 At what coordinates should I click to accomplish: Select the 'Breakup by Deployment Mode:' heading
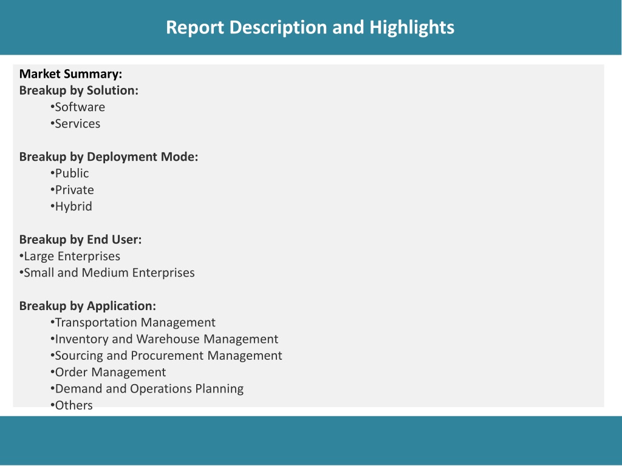(x=109, y=157)
